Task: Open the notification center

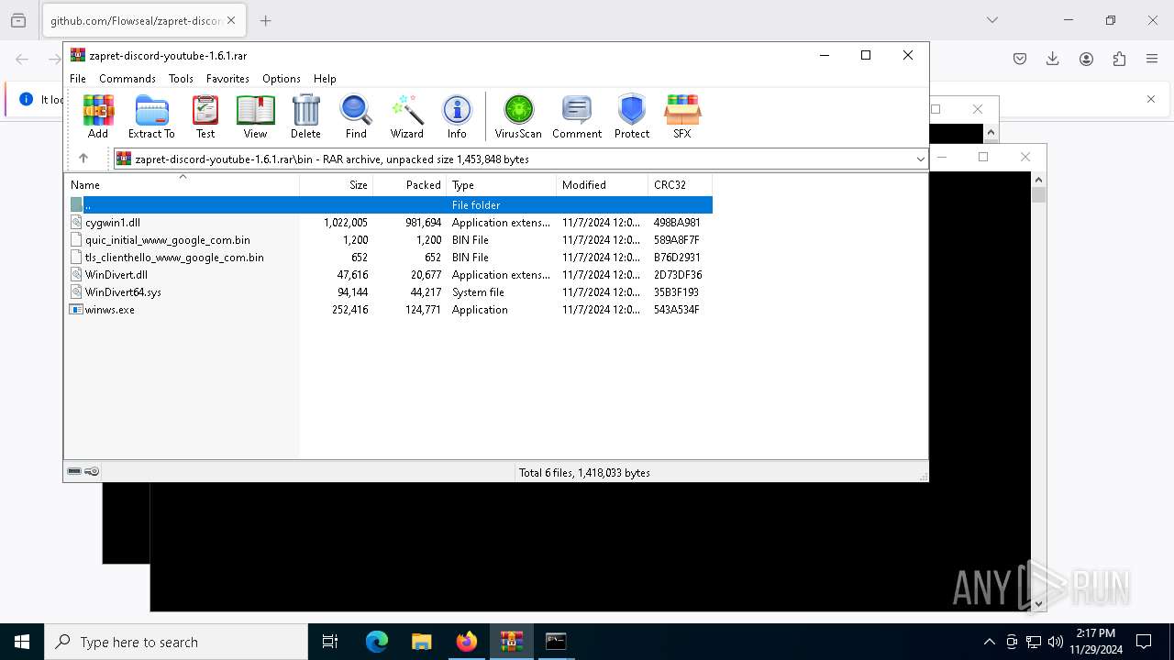Action: (1144, 642)
